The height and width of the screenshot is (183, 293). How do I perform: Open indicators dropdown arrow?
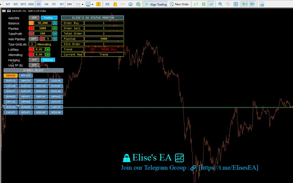(x=92, y=4)
